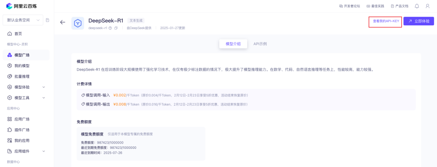
Task: Click the 模型调用-输入 price tag icon
Action: (x=83, y=95)
